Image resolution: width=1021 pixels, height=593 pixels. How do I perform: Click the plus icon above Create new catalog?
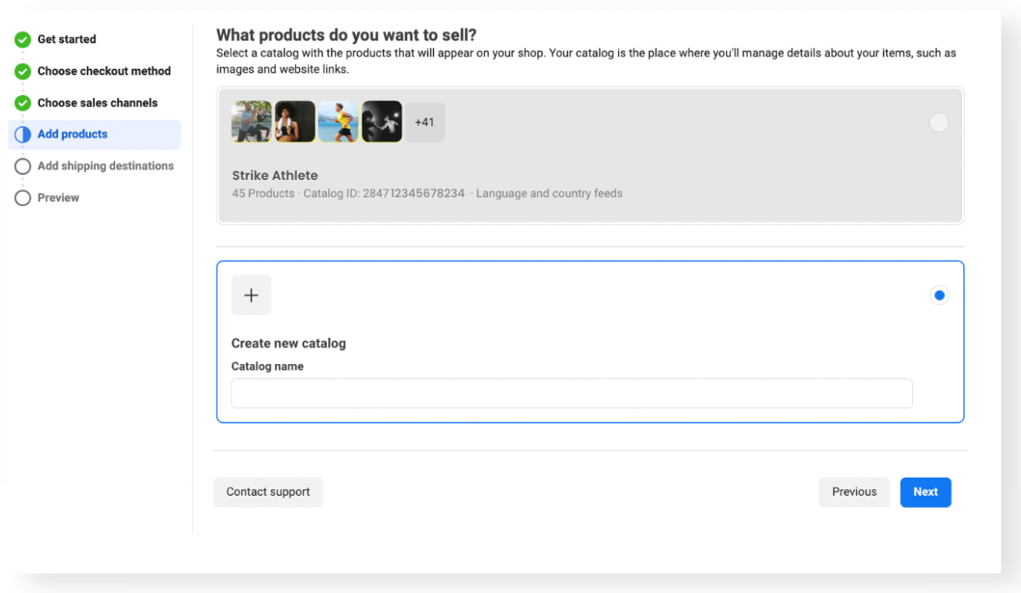pyautogui.click(x=251, y=295)
